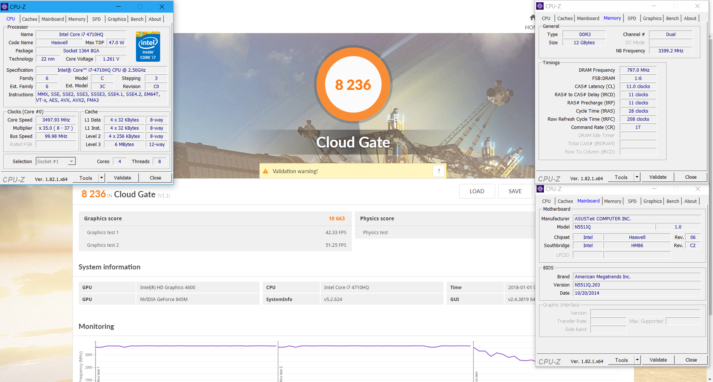
Task: Click the Graphics score value 10 663
Action: pos(337,218)
